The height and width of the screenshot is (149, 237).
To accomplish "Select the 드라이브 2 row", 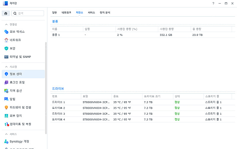I will [x=143, y=108].
